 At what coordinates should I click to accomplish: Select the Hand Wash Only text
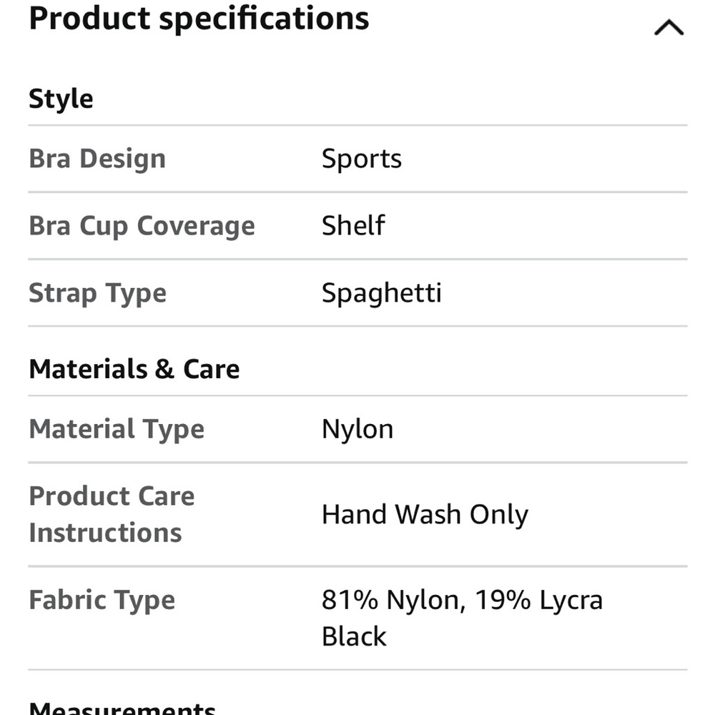tap(425, 514)
